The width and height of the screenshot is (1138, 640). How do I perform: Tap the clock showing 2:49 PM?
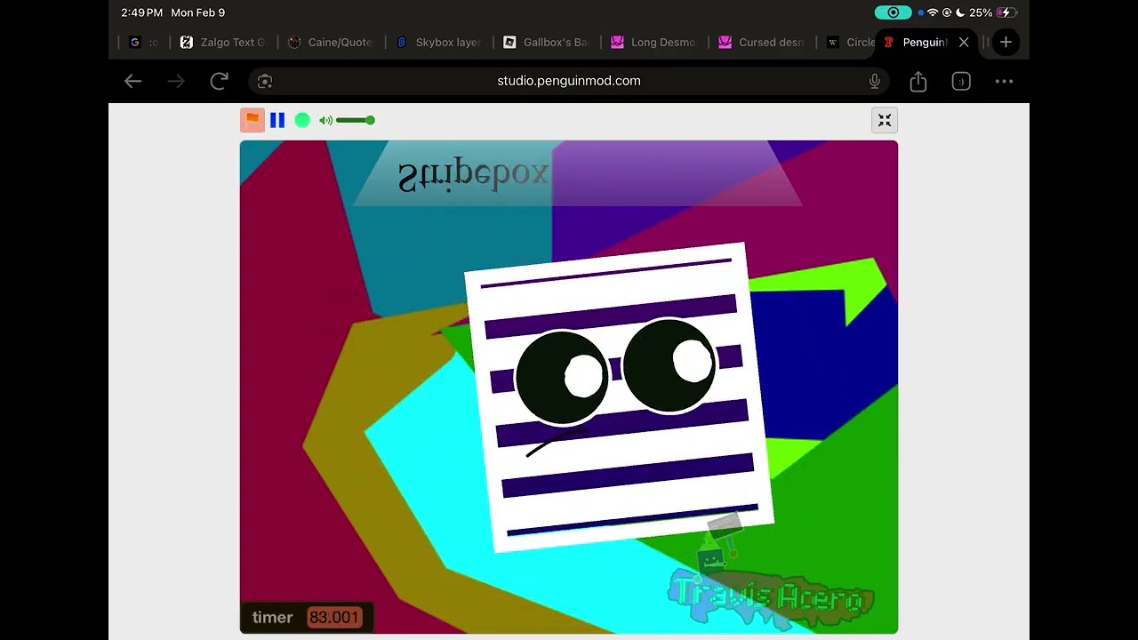coord(142,12)
